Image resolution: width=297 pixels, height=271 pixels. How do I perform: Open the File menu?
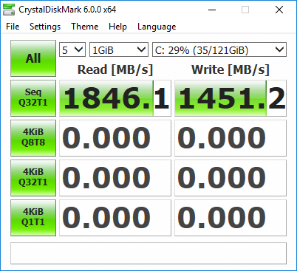pos(13,27)
